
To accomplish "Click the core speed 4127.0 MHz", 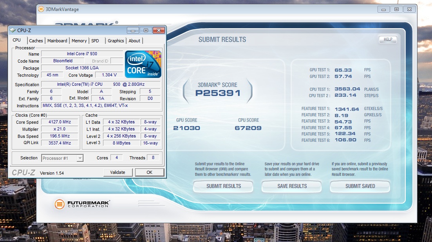I will click(x=60, y=122).
